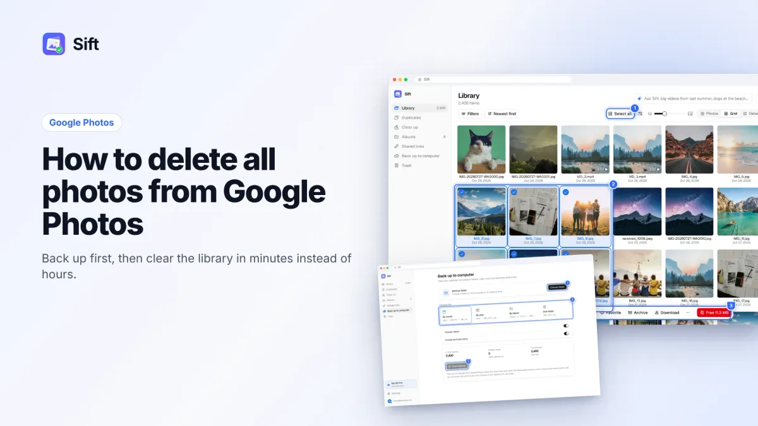Viewport: 758px width, 426px height.
Task: Toggle the Include archived items switch
Action: point(567,334)
